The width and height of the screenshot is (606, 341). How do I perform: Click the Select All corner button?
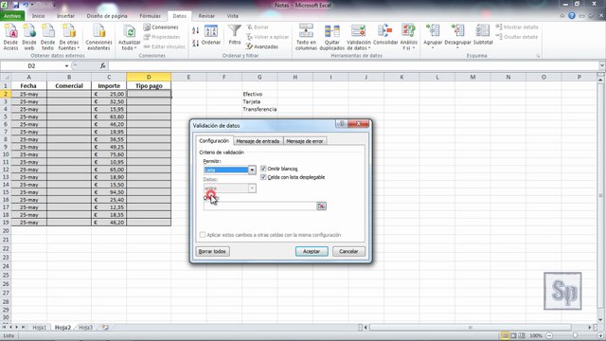tap(6, 77)
